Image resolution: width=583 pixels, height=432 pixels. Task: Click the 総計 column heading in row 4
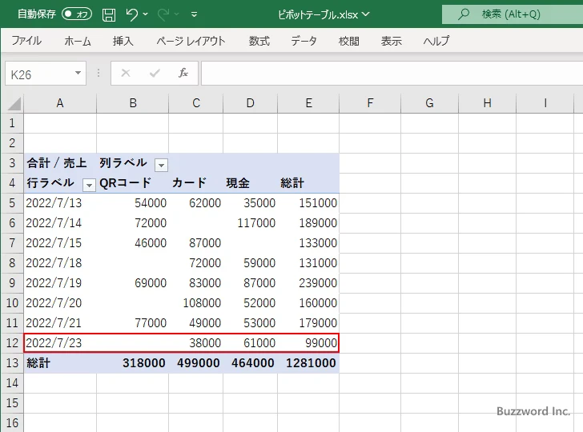click(x=308, y=182)
